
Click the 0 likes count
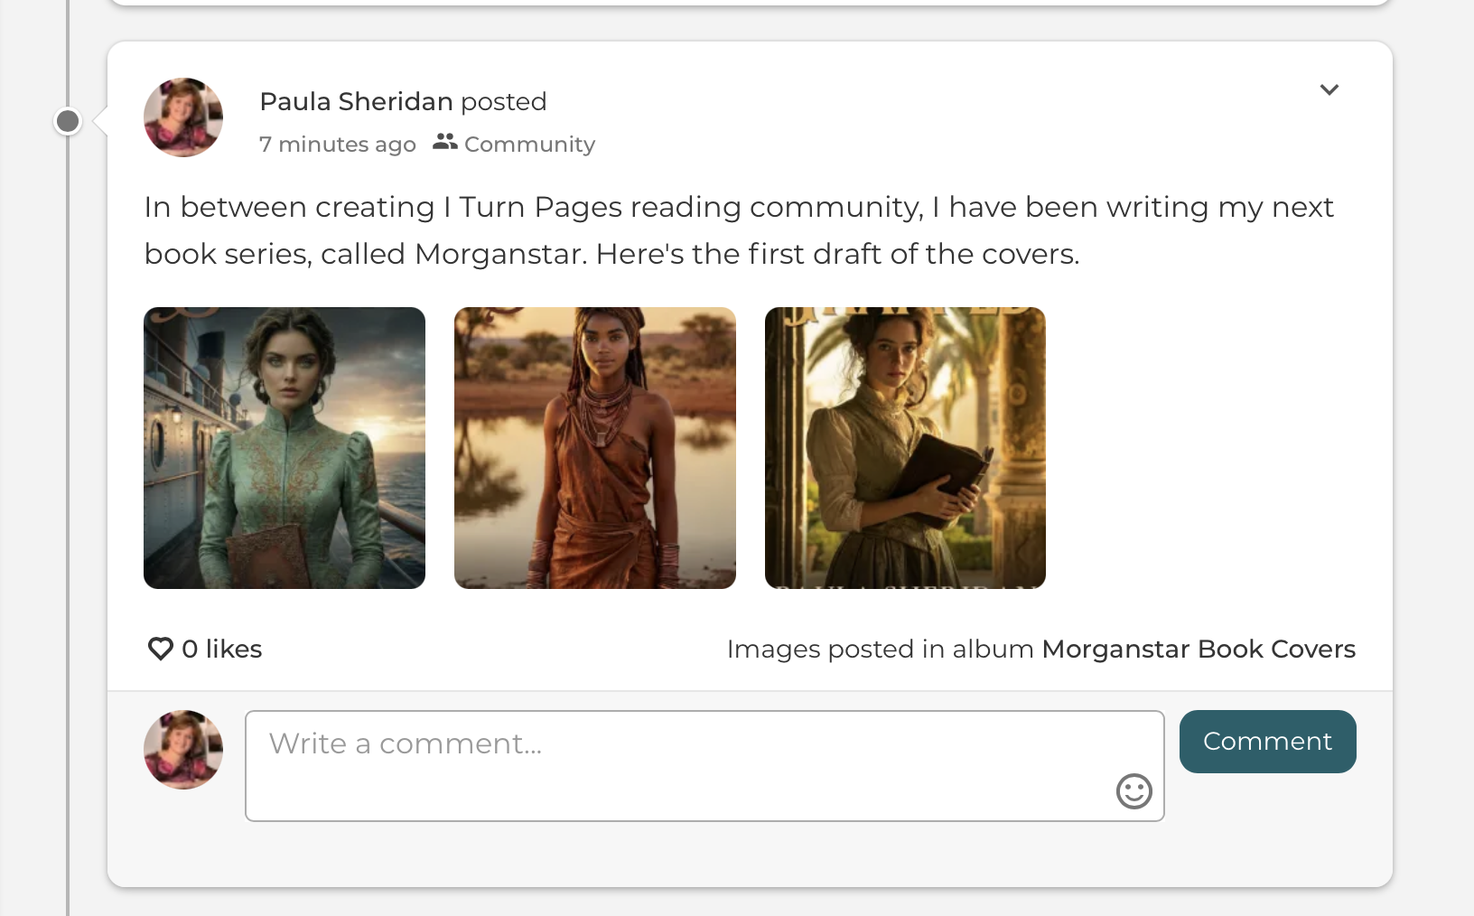coord(221,650)
